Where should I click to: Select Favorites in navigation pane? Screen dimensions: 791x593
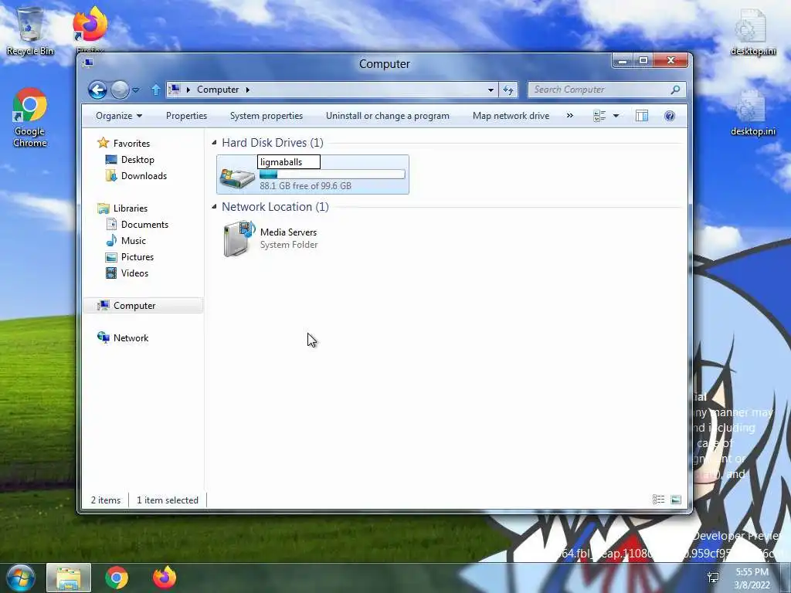(x=131, y=143)
